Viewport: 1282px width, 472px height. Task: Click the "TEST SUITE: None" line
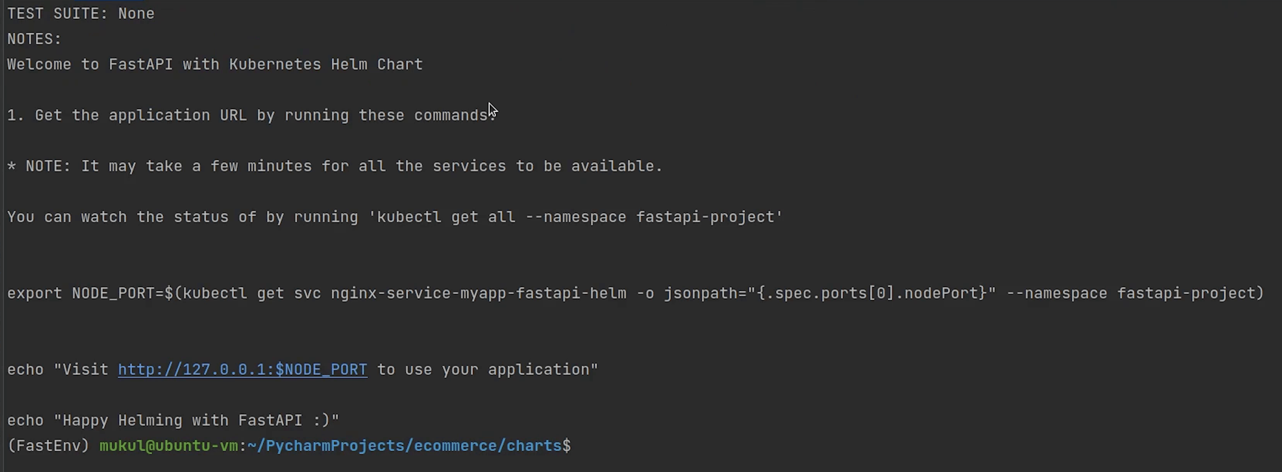pyautogui.click(x=81, y=13)
